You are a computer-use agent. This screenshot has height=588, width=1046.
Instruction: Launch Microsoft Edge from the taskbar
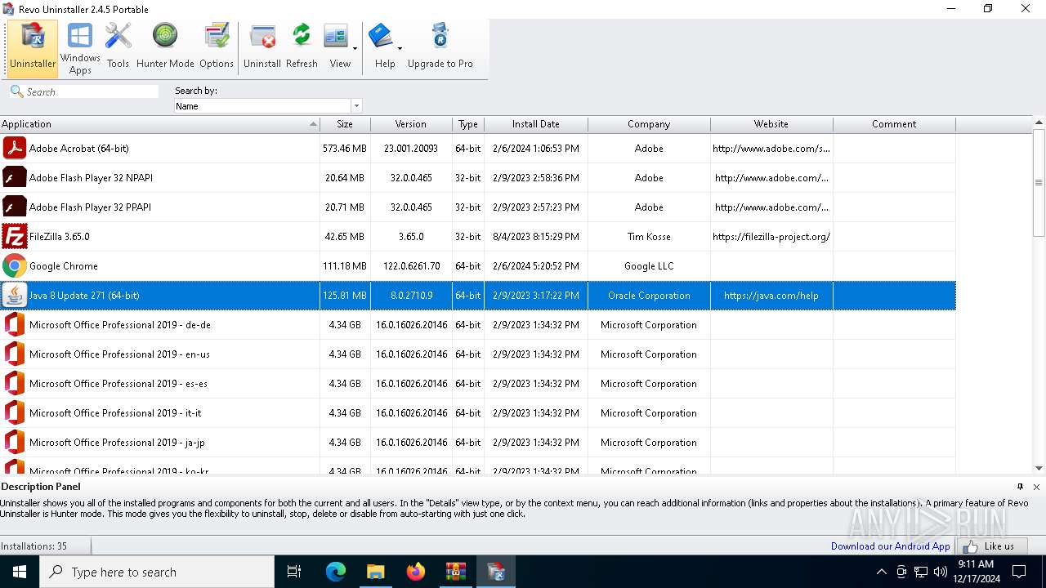[336, 572]
